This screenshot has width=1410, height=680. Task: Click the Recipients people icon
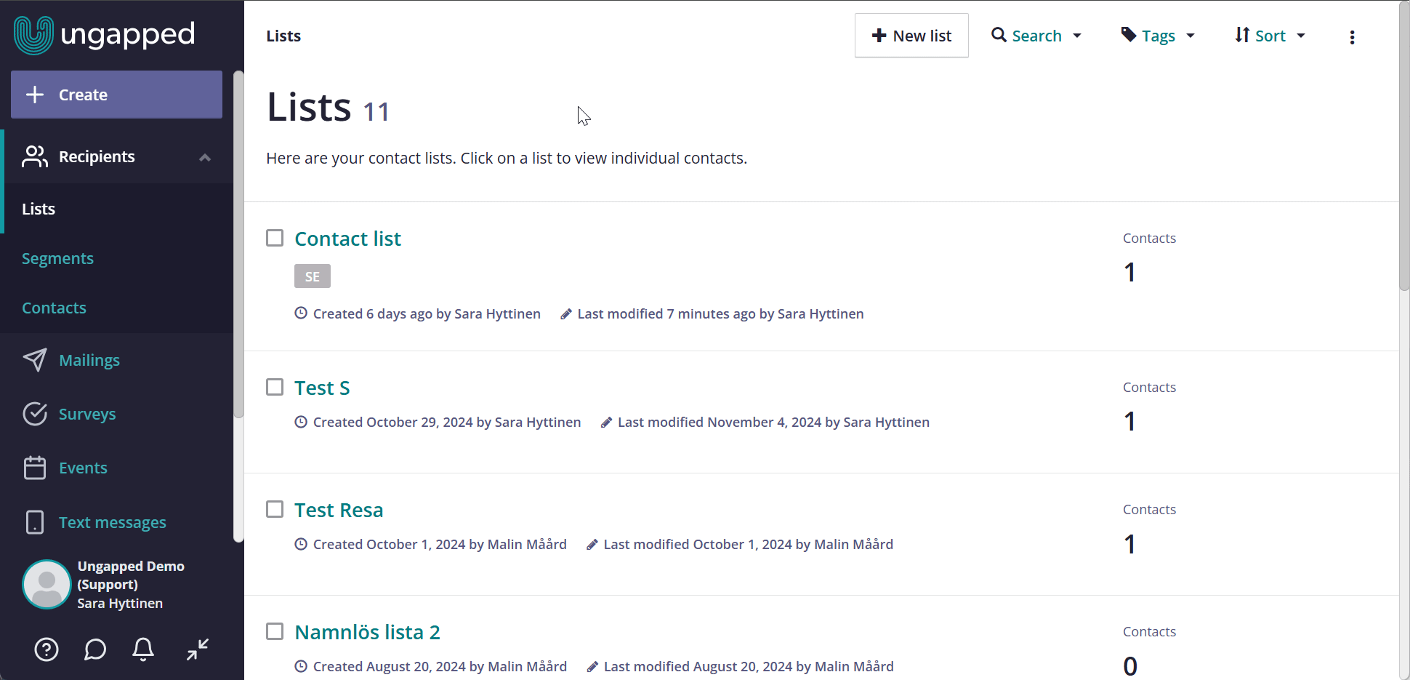point(35,156)
